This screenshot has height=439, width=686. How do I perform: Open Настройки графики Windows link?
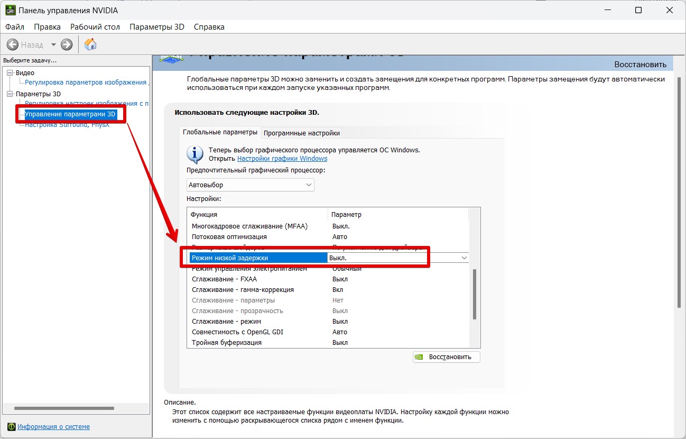pyautogui.click(x=282, y=159)
